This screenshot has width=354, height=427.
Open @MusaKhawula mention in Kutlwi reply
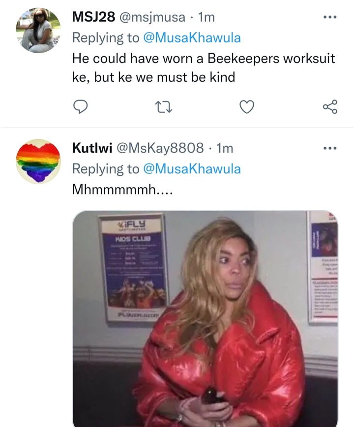click(192, 169)
